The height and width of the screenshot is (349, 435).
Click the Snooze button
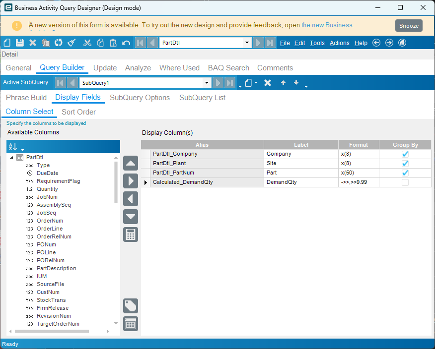pos(409,26)
